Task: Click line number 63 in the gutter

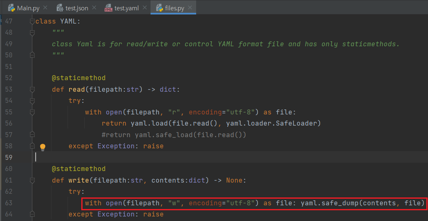Action: coord(9,203)
